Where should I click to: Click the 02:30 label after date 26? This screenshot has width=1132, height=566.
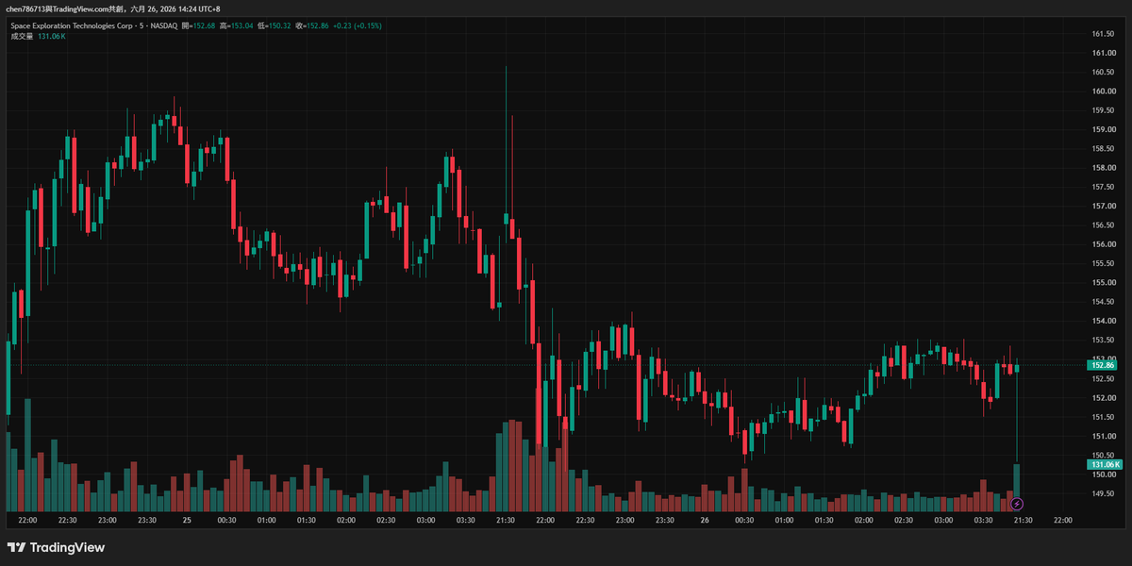[904, 520]
